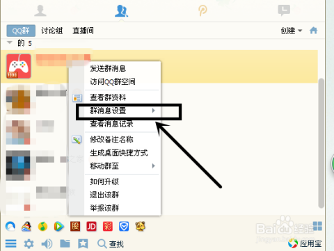This screenshot has height=251, width=334.
Task: Select 修改备注名称 menu entry
Action: (111, 139)
